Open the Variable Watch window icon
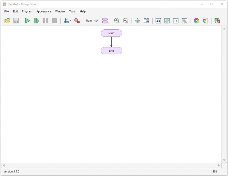 pos(158,21)
